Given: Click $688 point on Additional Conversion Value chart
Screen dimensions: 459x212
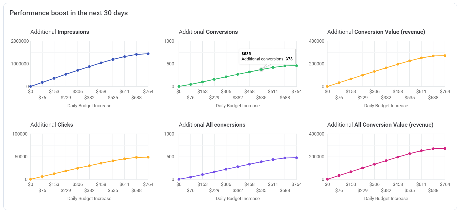Looking at the screenshot, I should coord(433,56).
